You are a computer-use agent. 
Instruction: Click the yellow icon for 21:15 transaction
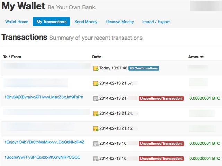[x=96, y=128]
